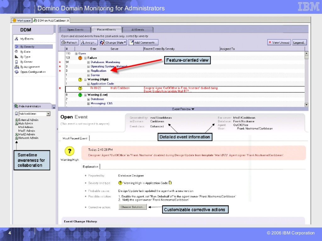Image resolution: width=322 pixels, height=241 pixels.
Task: Click Mail Admin in administrators list
Action: [26, 127]
